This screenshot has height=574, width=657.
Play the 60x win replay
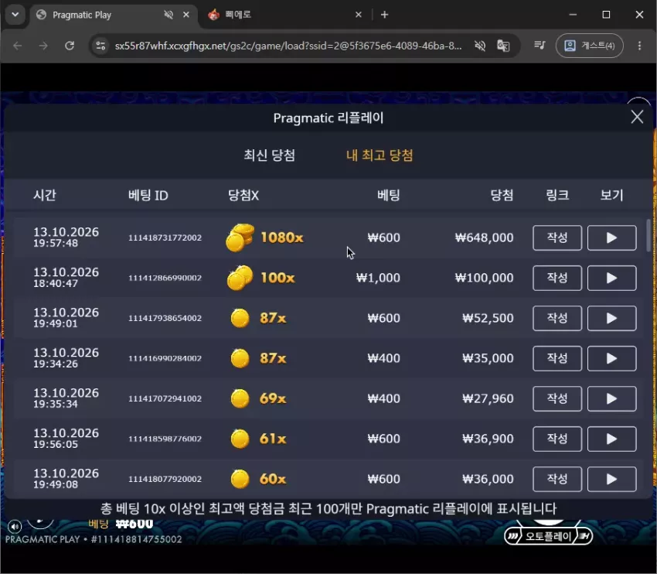611,480
